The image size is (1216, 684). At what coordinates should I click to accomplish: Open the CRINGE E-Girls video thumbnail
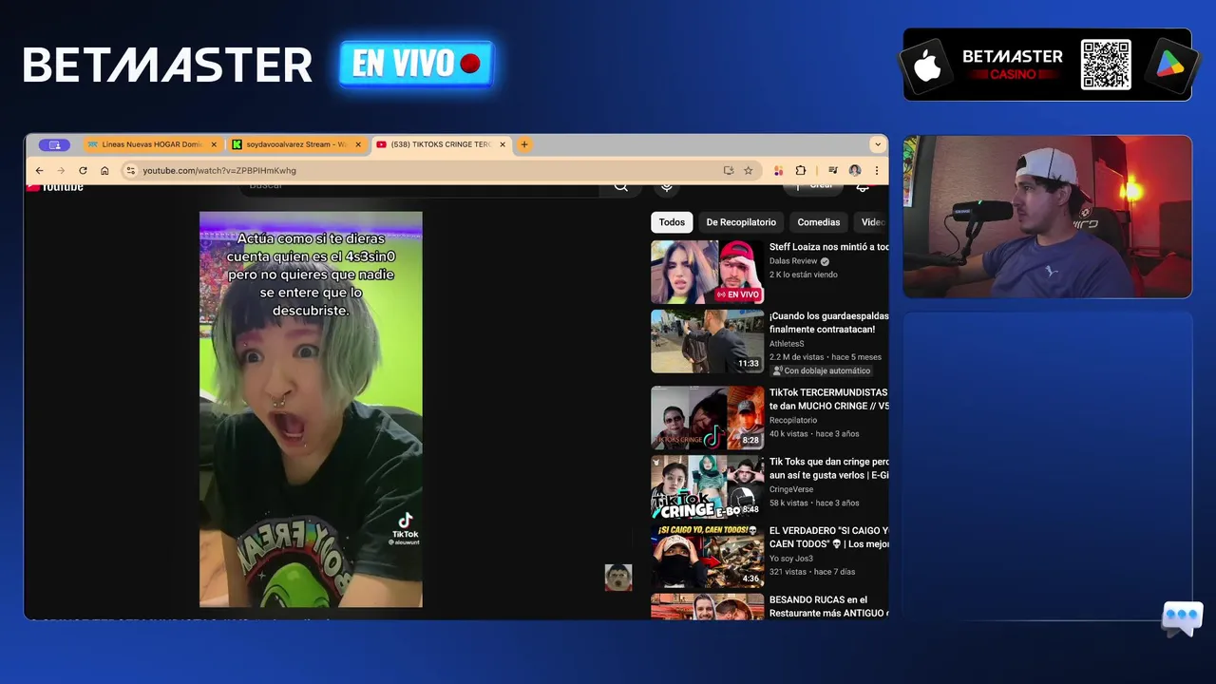pyautogui.click(x=707, y=486)
